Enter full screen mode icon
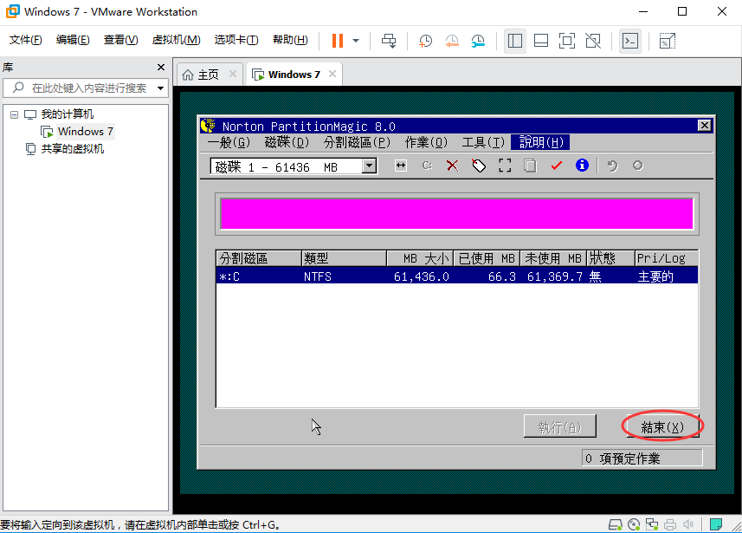The image size is (742, 533). tap(567, 41)
